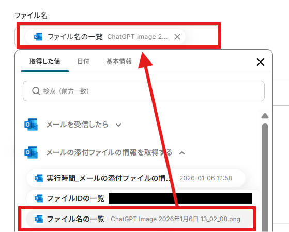Select the ファイル名の一覧 chip in the ファイル名 field

click(105, 37)
